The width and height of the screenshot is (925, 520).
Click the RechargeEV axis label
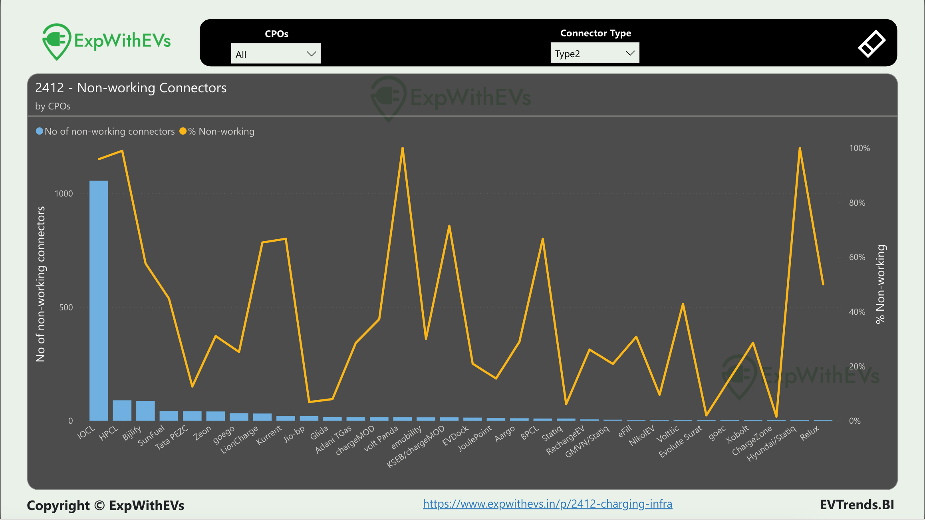click(566, 440)
